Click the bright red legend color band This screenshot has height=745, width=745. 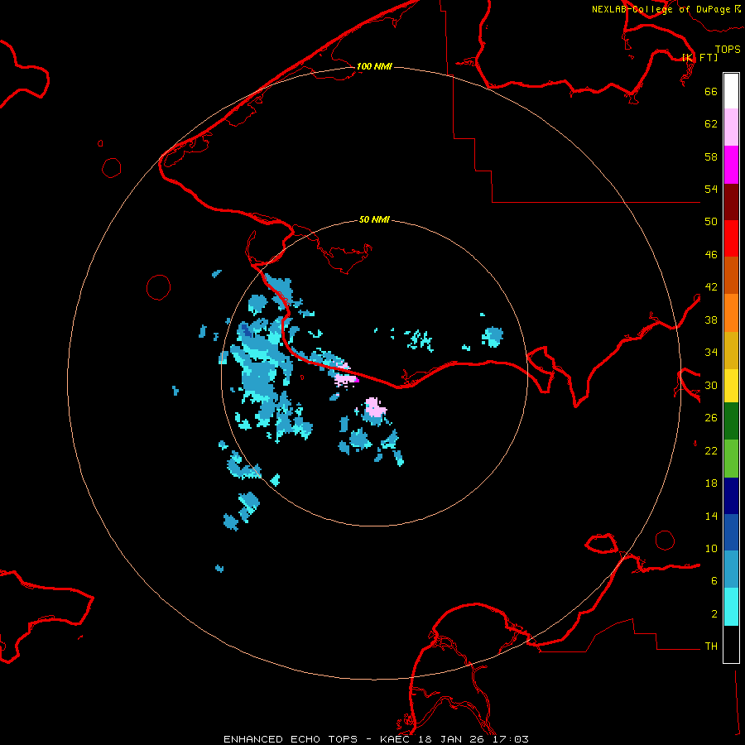pyautogui.click(x=731, y=238)
